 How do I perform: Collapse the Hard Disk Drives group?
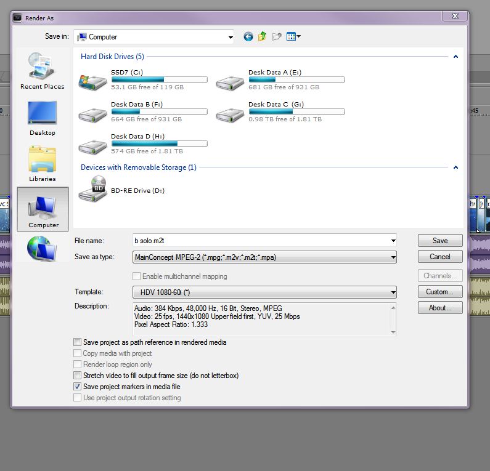pyautogui.click(x=455, y=57)
